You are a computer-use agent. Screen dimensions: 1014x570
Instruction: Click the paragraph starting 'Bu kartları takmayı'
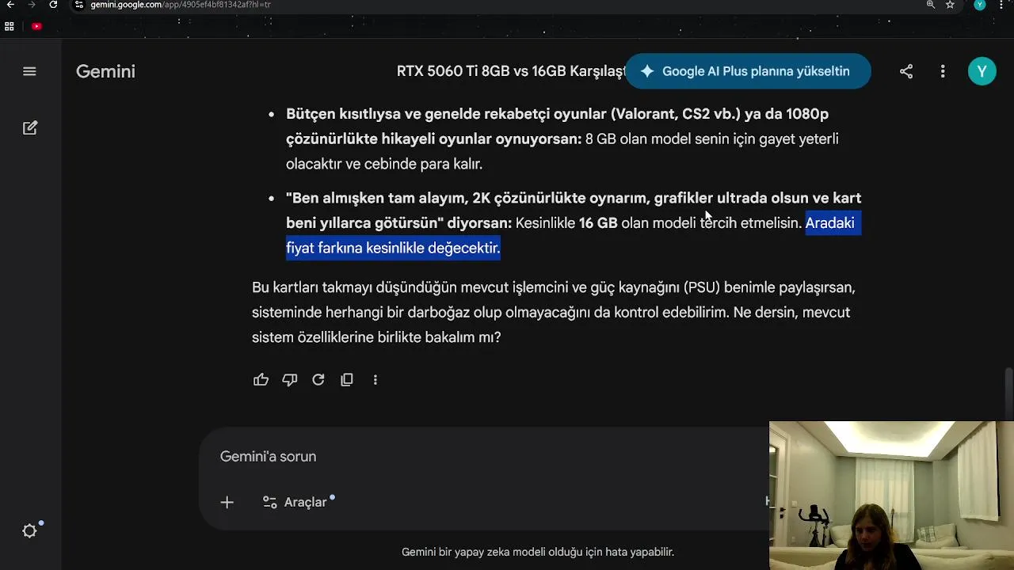click(553, 313)
